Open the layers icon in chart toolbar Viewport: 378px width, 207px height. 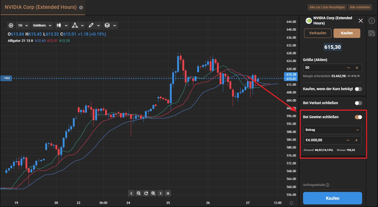107,25
